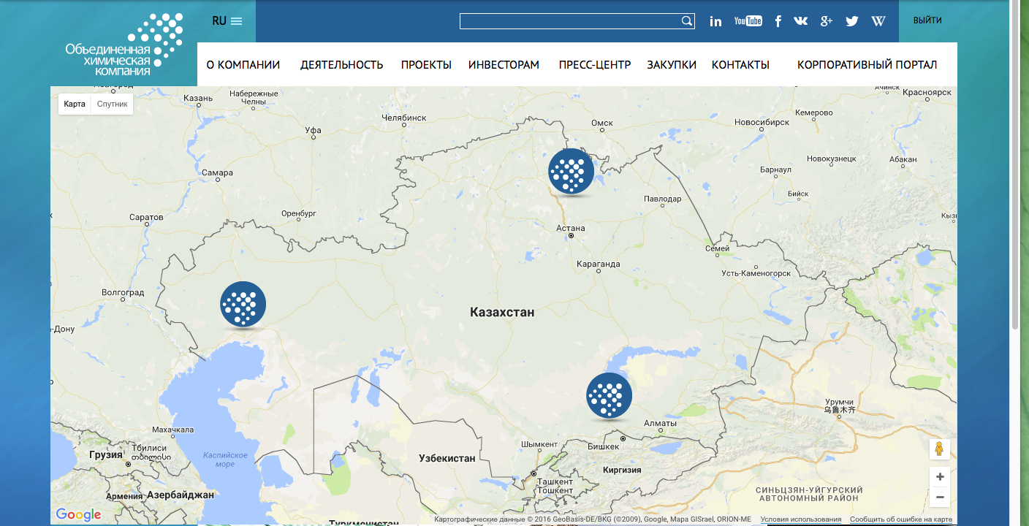Screen dimensions: 1029x526
Task: Click the company logo at top left
Action: click(x=124, y=45)
